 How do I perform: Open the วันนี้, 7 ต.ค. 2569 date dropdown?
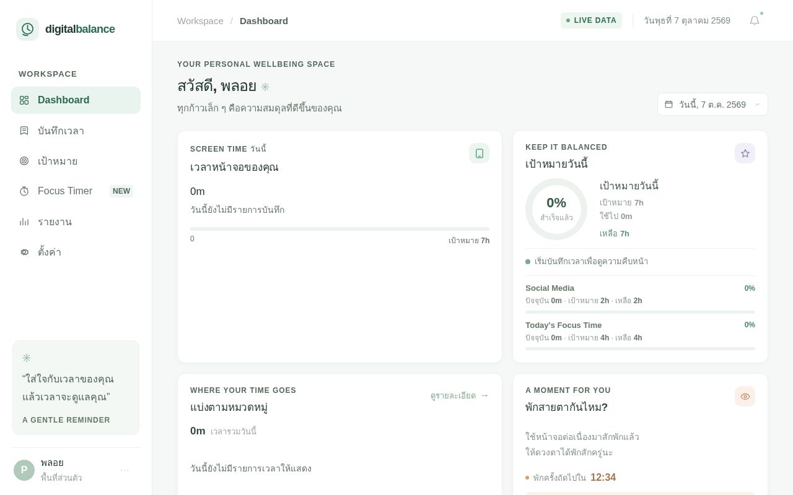(712, 105)
